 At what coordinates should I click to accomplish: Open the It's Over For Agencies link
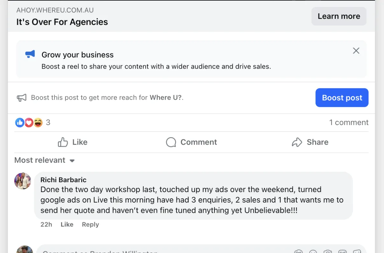coord(62,22)
